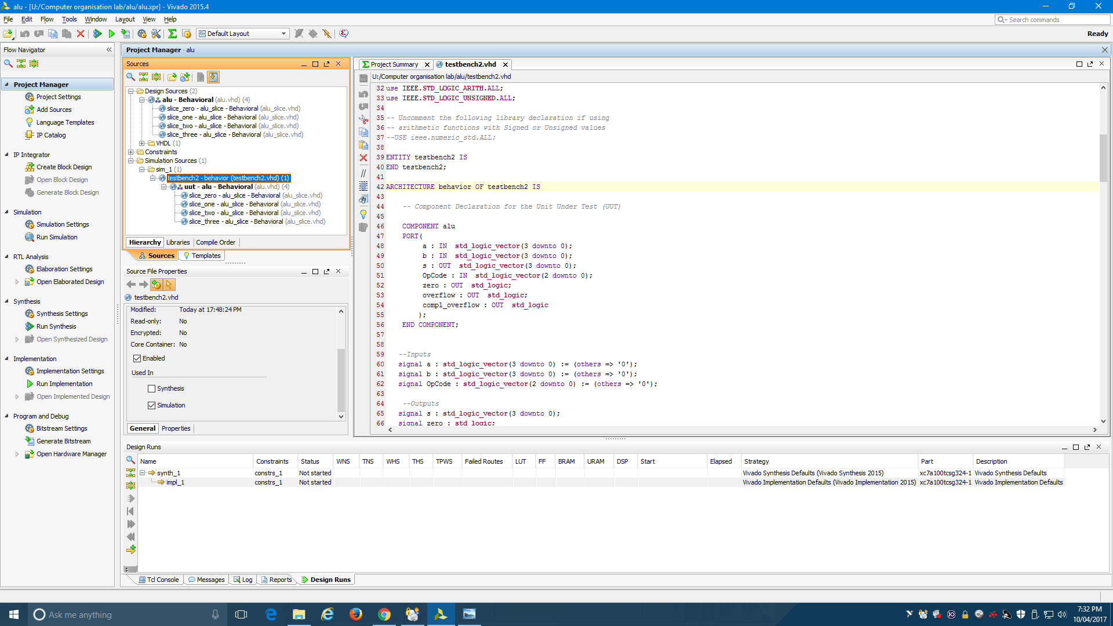Open Firefox from the taskbar
This screenshot has width=1113, height=626.
point(355,614)
